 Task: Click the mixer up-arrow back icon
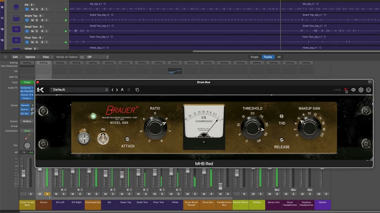5,57
